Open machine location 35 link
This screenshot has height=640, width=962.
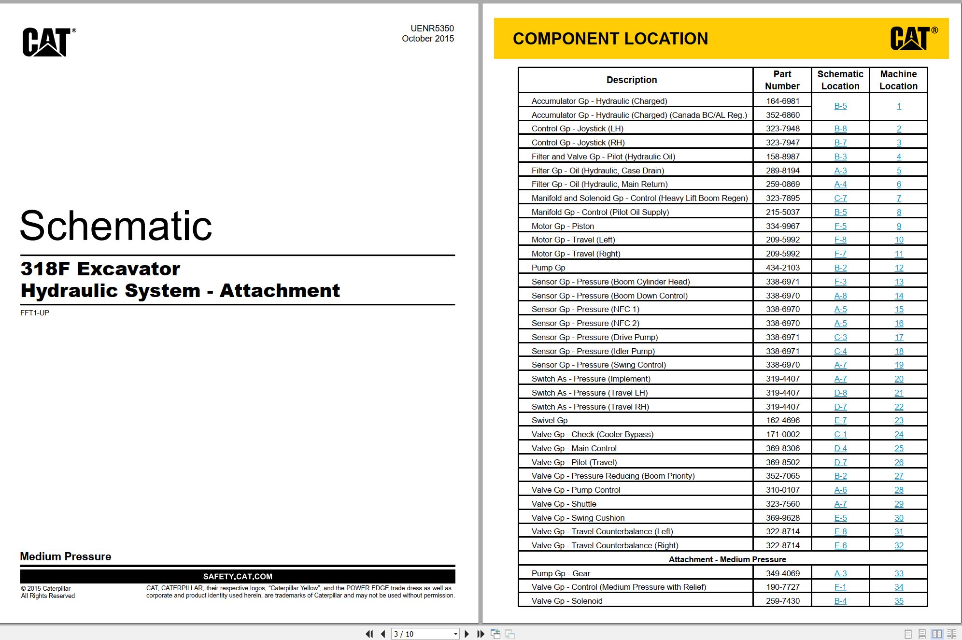899,601
